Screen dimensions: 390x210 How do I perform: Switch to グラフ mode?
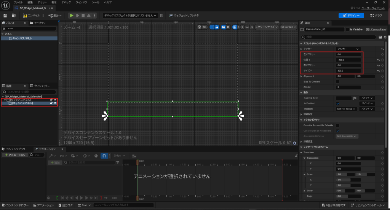point(376,16)
